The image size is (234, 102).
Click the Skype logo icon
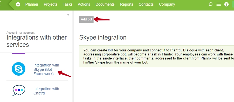pyautogui.click(x=19, y=69)
